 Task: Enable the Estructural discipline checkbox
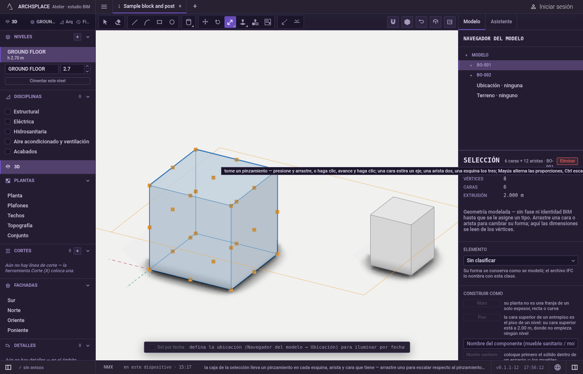click(x=7, y=112)
